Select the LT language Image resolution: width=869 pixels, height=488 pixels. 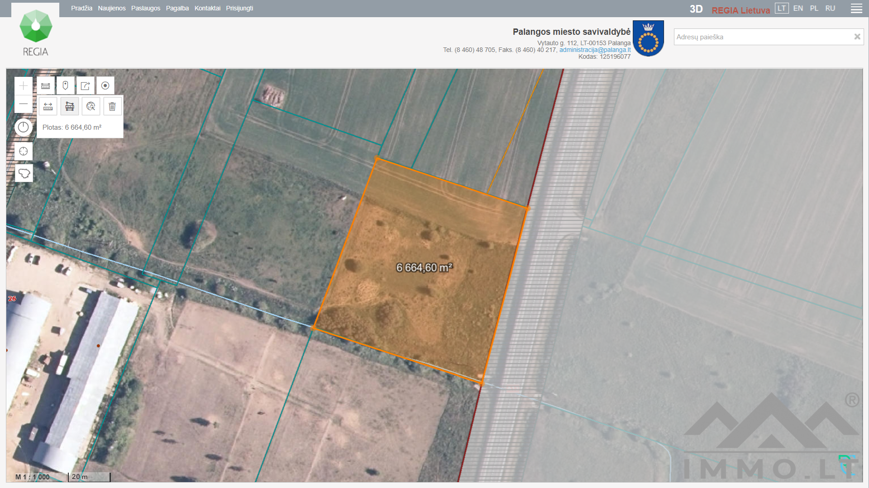[782, 8]
